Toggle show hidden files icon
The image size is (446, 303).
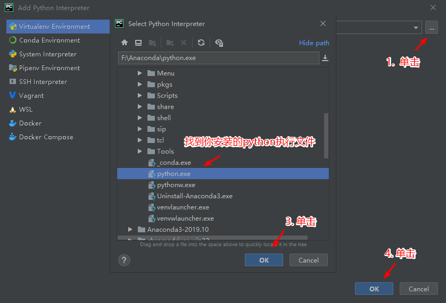tap(219, 43)
